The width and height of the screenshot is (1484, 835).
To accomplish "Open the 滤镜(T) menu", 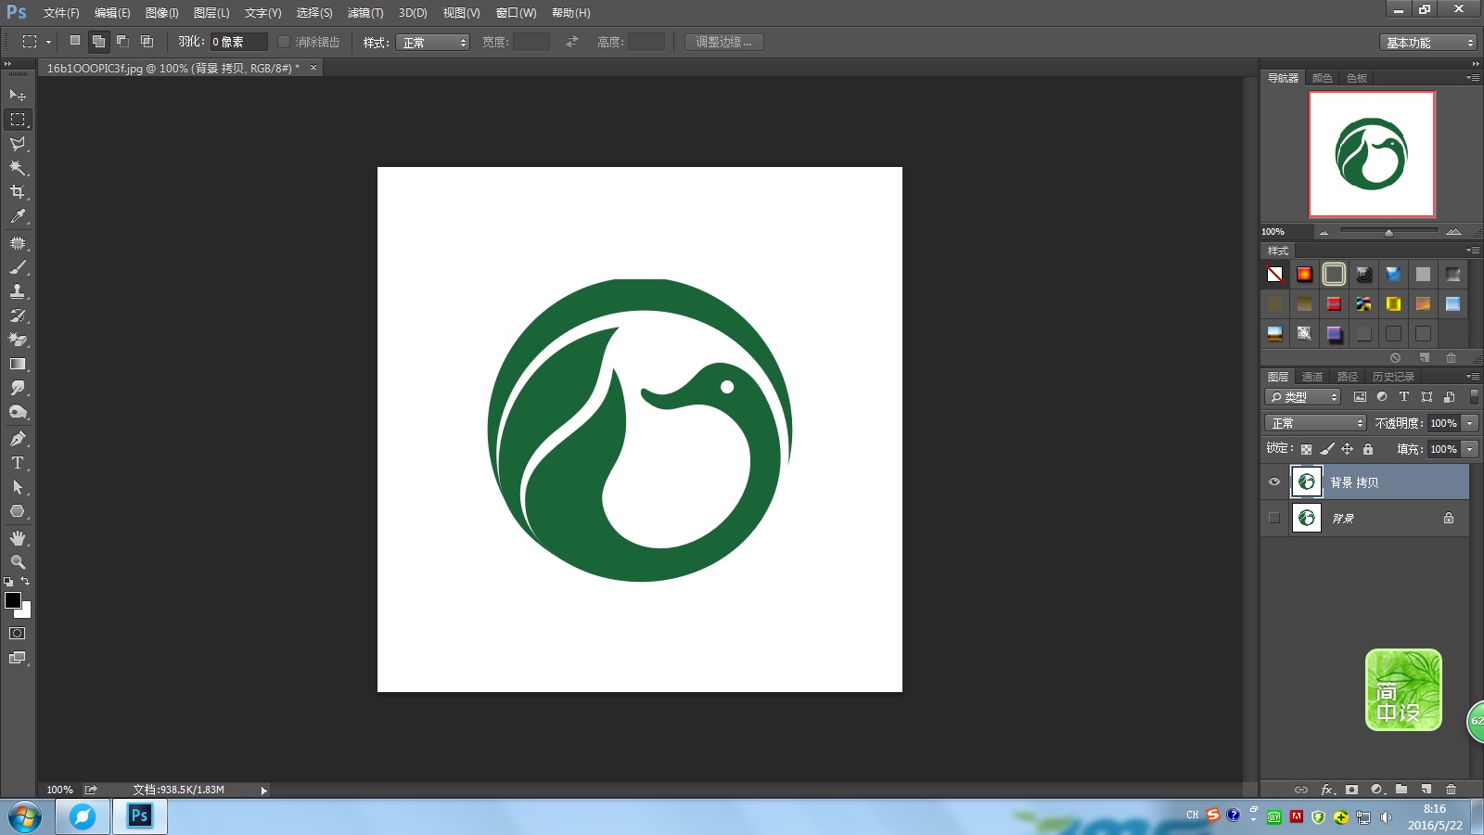I will (365, 13).
